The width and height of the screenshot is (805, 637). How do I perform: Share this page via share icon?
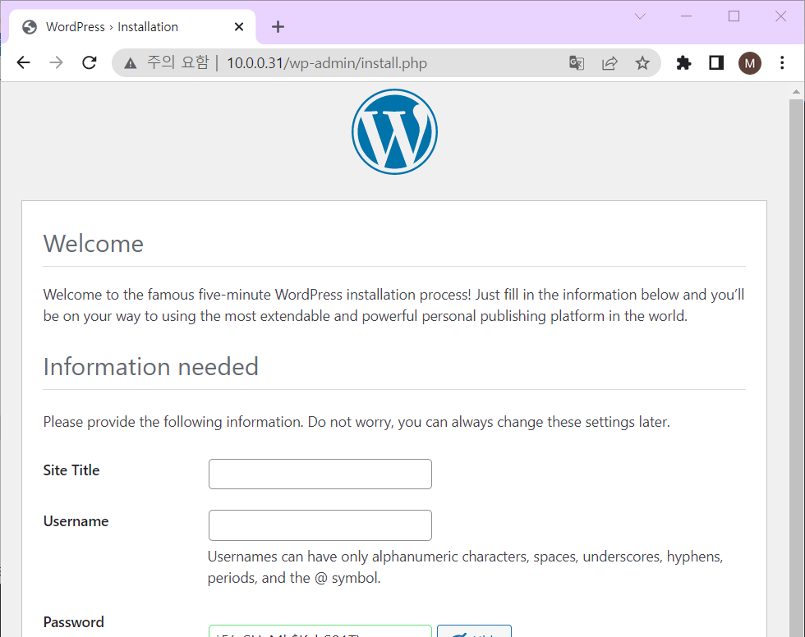(x=609, y=63)
